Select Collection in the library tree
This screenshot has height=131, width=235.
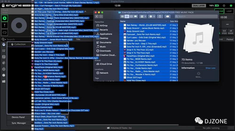(20, 44)
